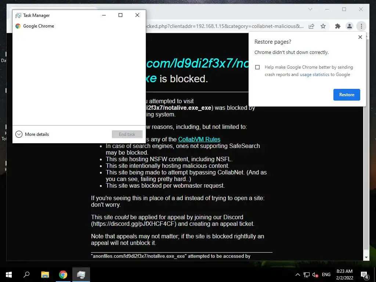Click the page scrollbar down arrow

[366, 257]
